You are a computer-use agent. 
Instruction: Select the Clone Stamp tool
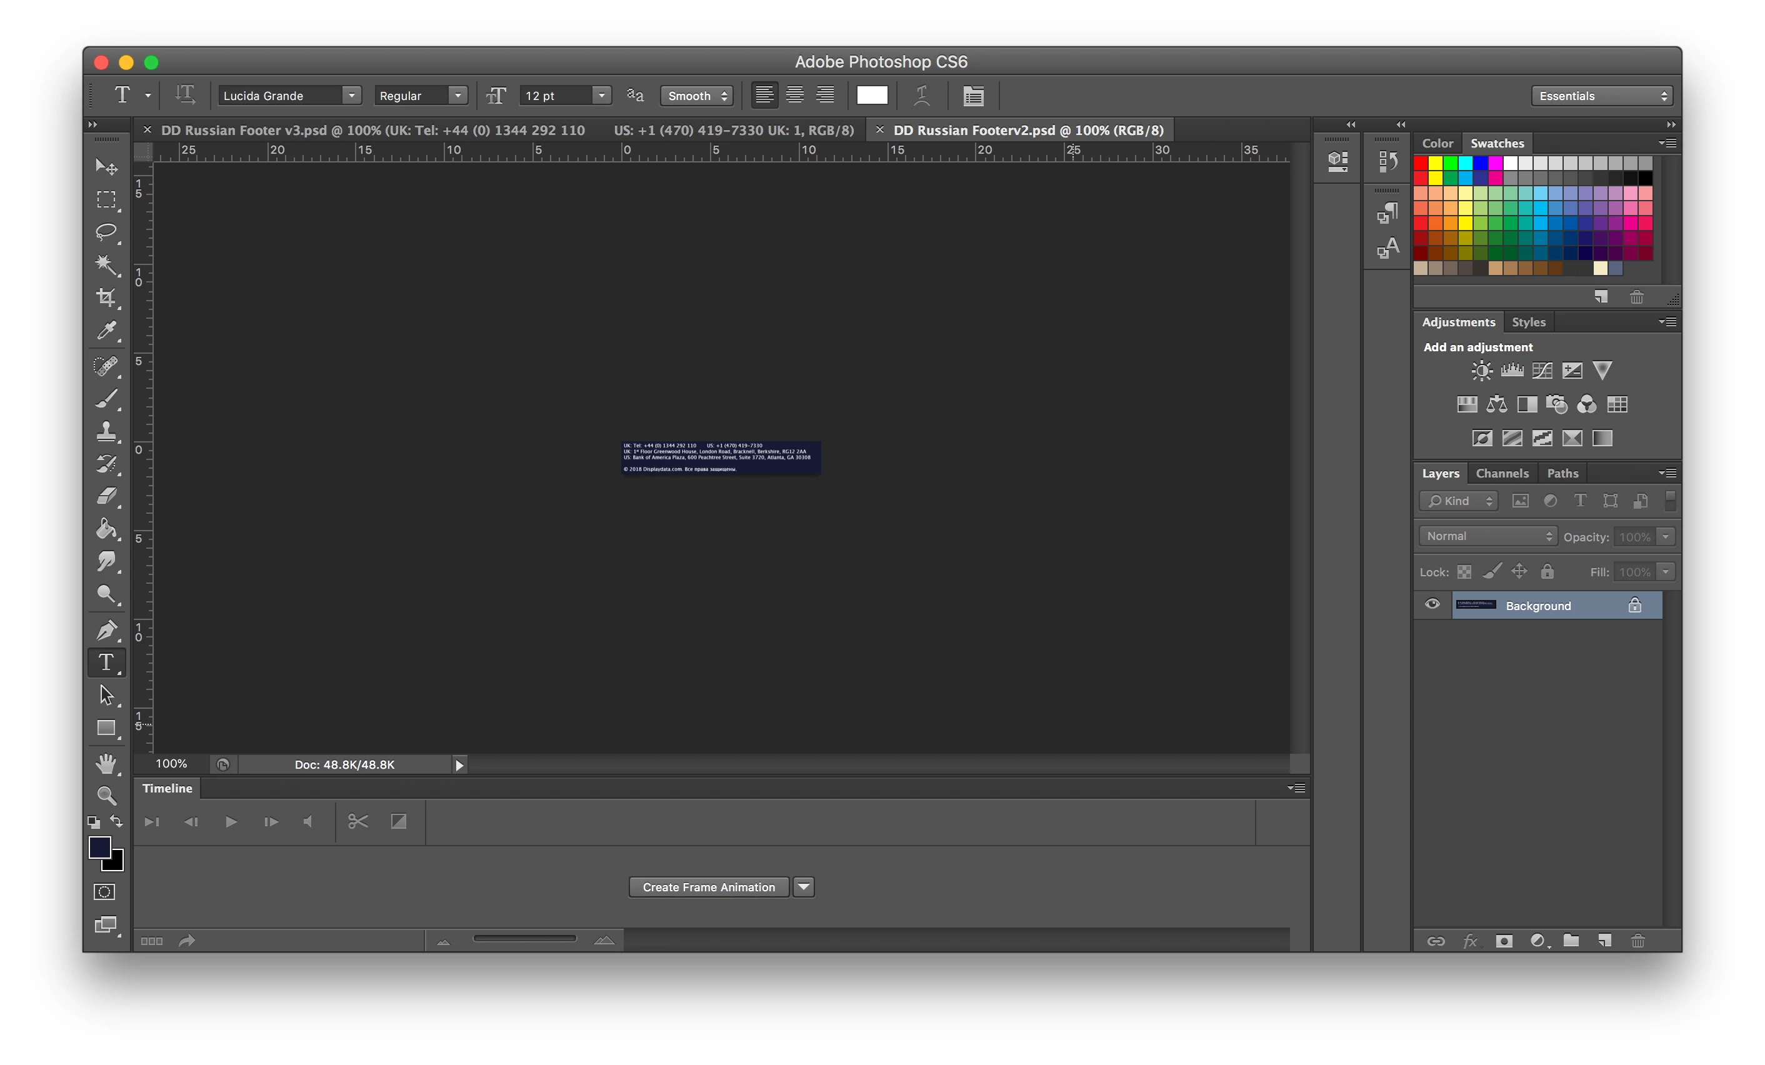pyautogui.click(x=106, y=431)
